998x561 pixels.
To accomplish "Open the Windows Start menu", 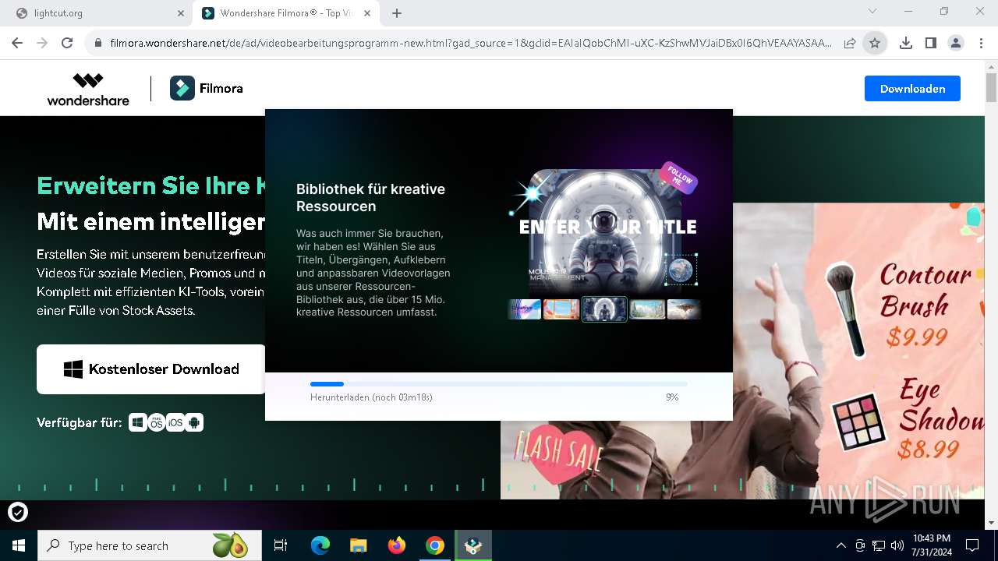I will [19, 545].
